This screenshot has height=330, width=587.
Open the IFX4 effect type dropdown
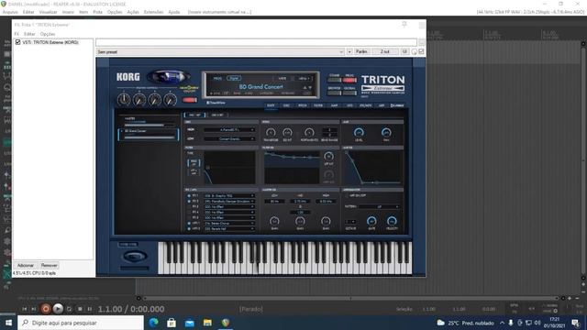[x=229, y=212]
